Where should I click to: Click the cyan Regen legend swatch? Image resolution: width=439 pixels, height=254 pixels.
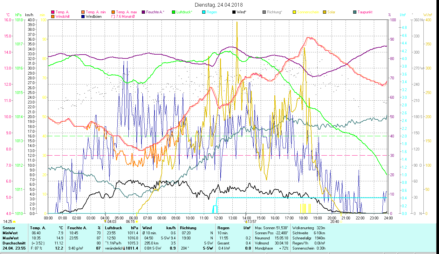[x=204, y=12]
